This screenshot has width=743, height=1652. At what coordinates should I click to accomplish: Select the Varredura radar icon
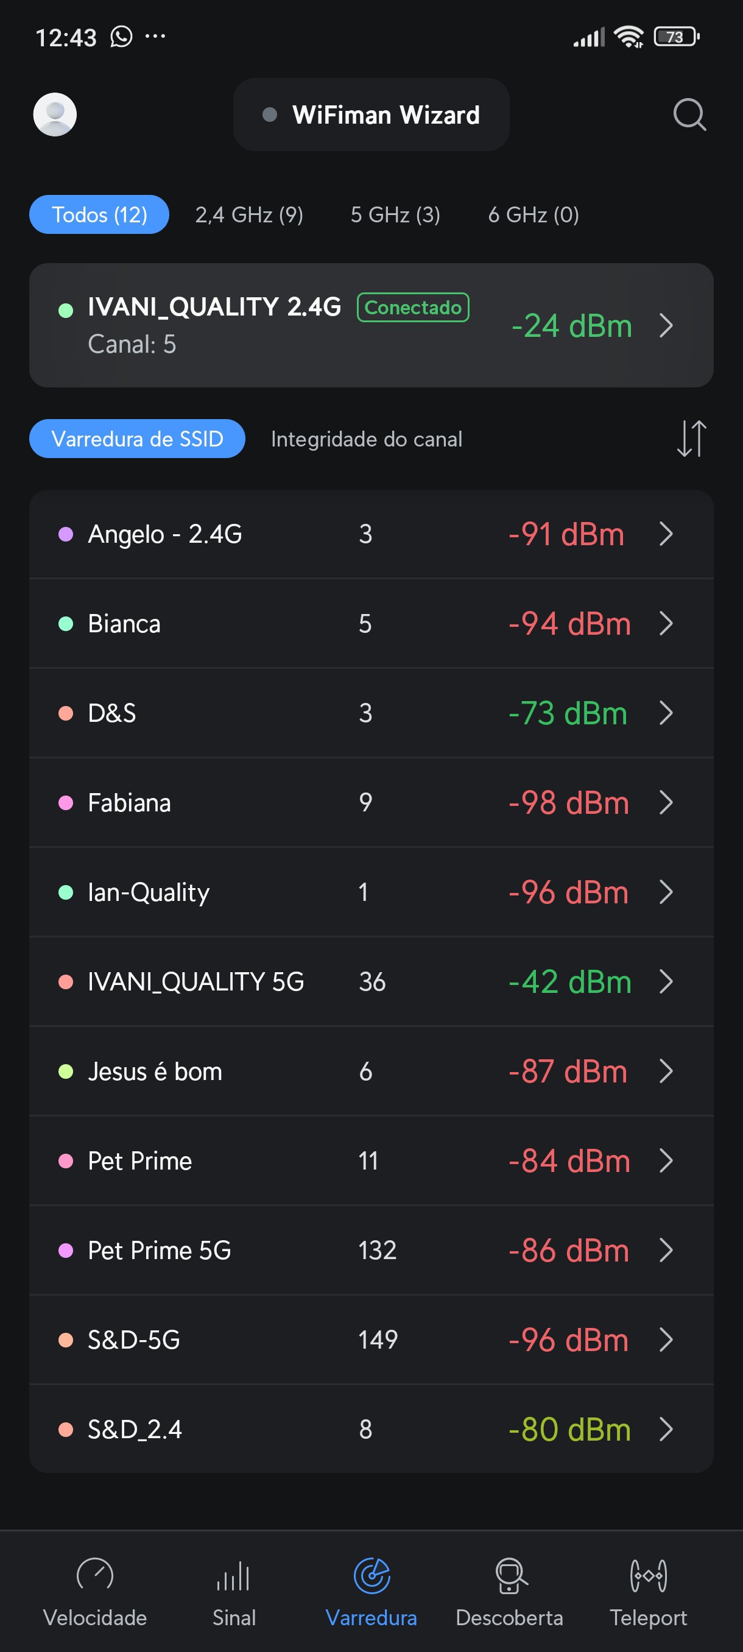click(x=372, y=1576)
